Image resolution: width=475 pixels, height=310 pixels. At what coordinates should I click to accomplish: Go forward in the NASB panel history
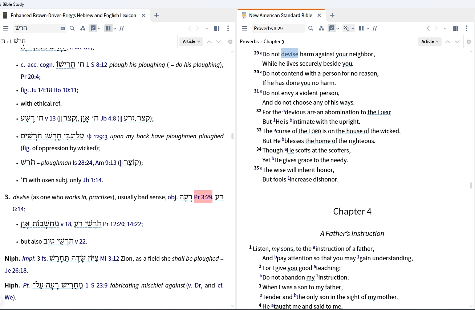coord(436,28)
